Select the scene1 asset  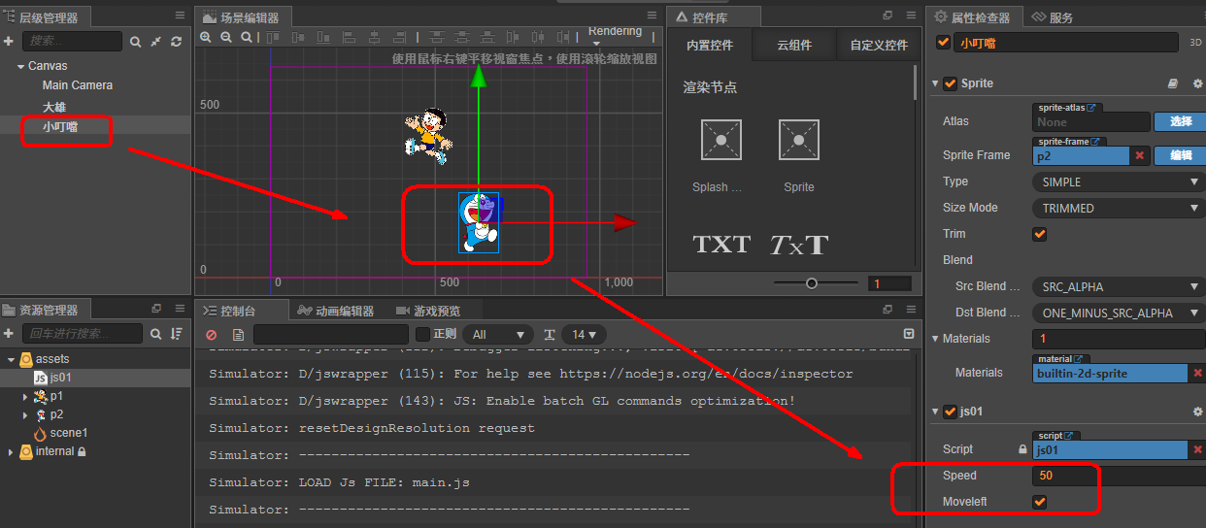[69, 433]
